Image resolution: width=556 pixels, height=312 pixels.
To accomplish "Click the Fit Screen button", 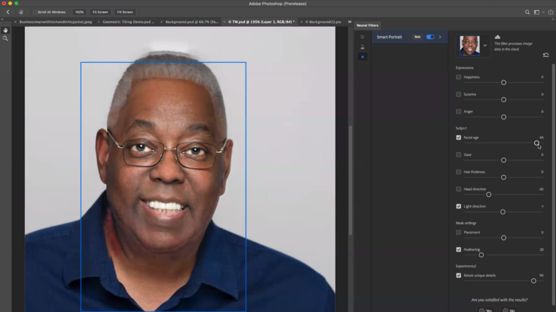I will tap(100, 12).
